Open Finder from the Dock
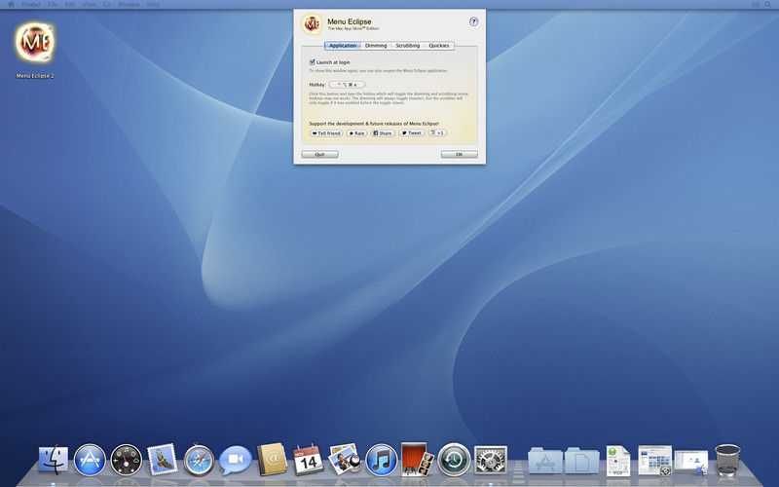The image size is (779, 487). 54,460
